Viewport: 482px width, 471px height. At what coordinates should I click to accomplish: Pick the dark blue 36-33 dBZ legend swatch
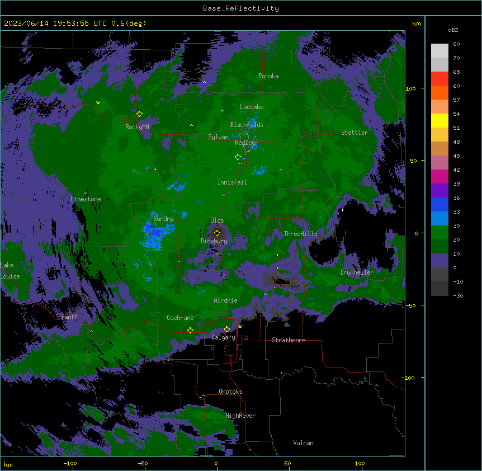click(440, 205)
